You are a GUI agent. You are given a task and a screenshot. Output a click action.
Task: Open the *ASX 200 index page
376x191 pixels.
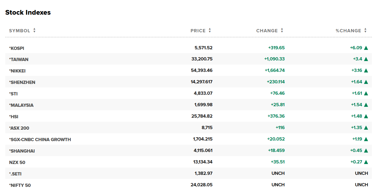click(x=19, y=128)
